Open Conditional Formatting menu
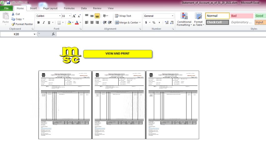Image resolution: width=266 pixels, height=147 pixels. 184,19
